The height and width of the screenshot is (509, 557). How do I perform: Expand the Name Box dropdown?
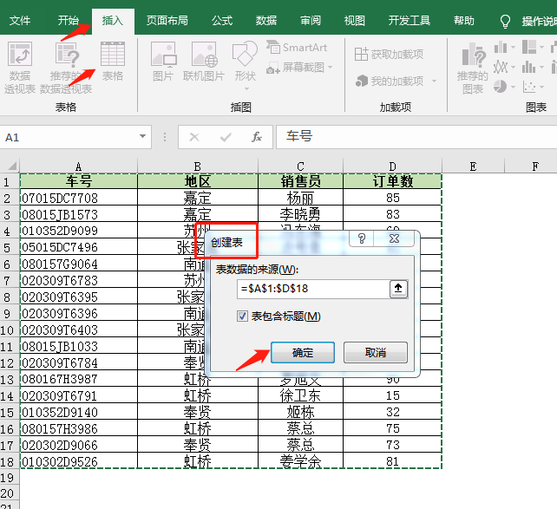(x=142, y=137)
